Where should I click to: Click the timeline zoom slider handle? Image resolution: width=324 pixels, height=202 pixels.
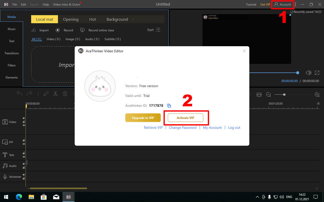(x=284, y=94)
